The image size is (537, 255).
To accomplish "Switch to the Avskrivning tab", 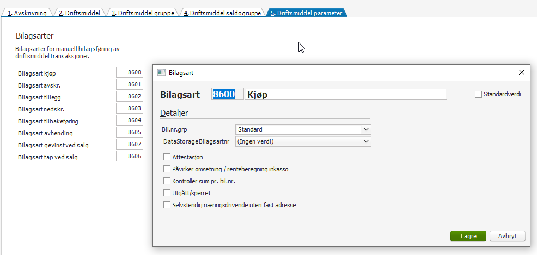I will coord(27,13).
